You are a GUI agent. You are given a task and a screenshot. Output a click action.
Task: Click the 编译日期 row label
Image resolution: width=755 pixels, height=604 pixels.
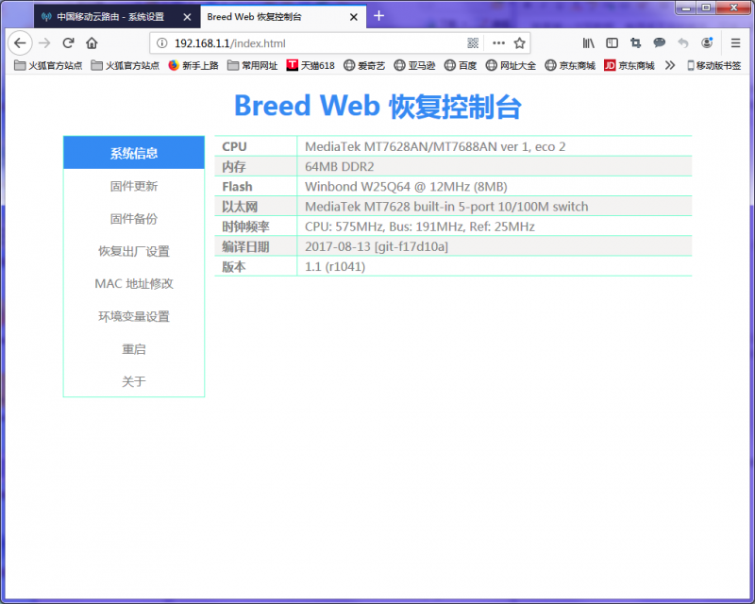pyautogui.click(x=245, y=246)
